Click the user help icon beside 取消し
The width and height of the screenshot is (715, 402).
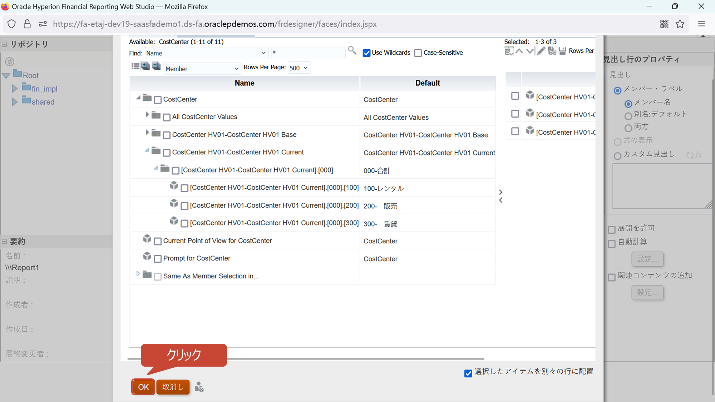[199, 387]
